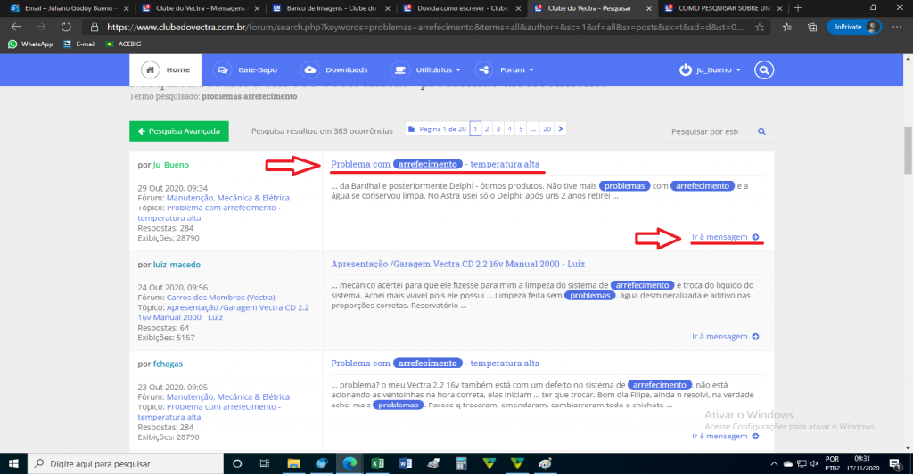Click Carros dos Membros (Vectra) forum link
This screenshot has height=474, width=913.
coord(221,298)
